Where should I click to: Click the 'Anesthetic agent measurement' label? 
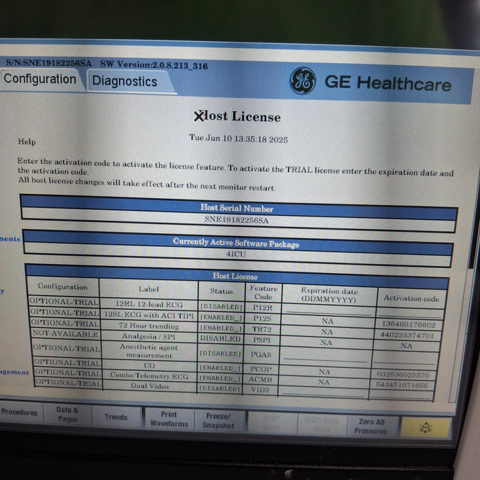click(149, 351)
